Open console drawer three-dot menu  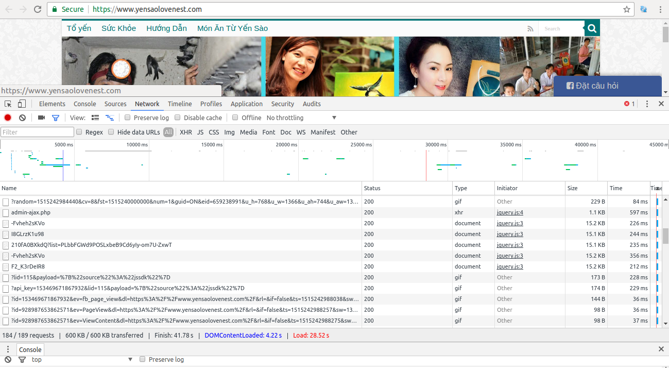tap(8, 349)
